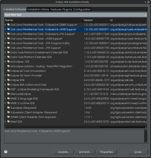Click icon of Data Tools Platform Enablement Extender SDK
The height and width of the screenshot is (158, 151).
pyautogui.click(x=9, y=52)
